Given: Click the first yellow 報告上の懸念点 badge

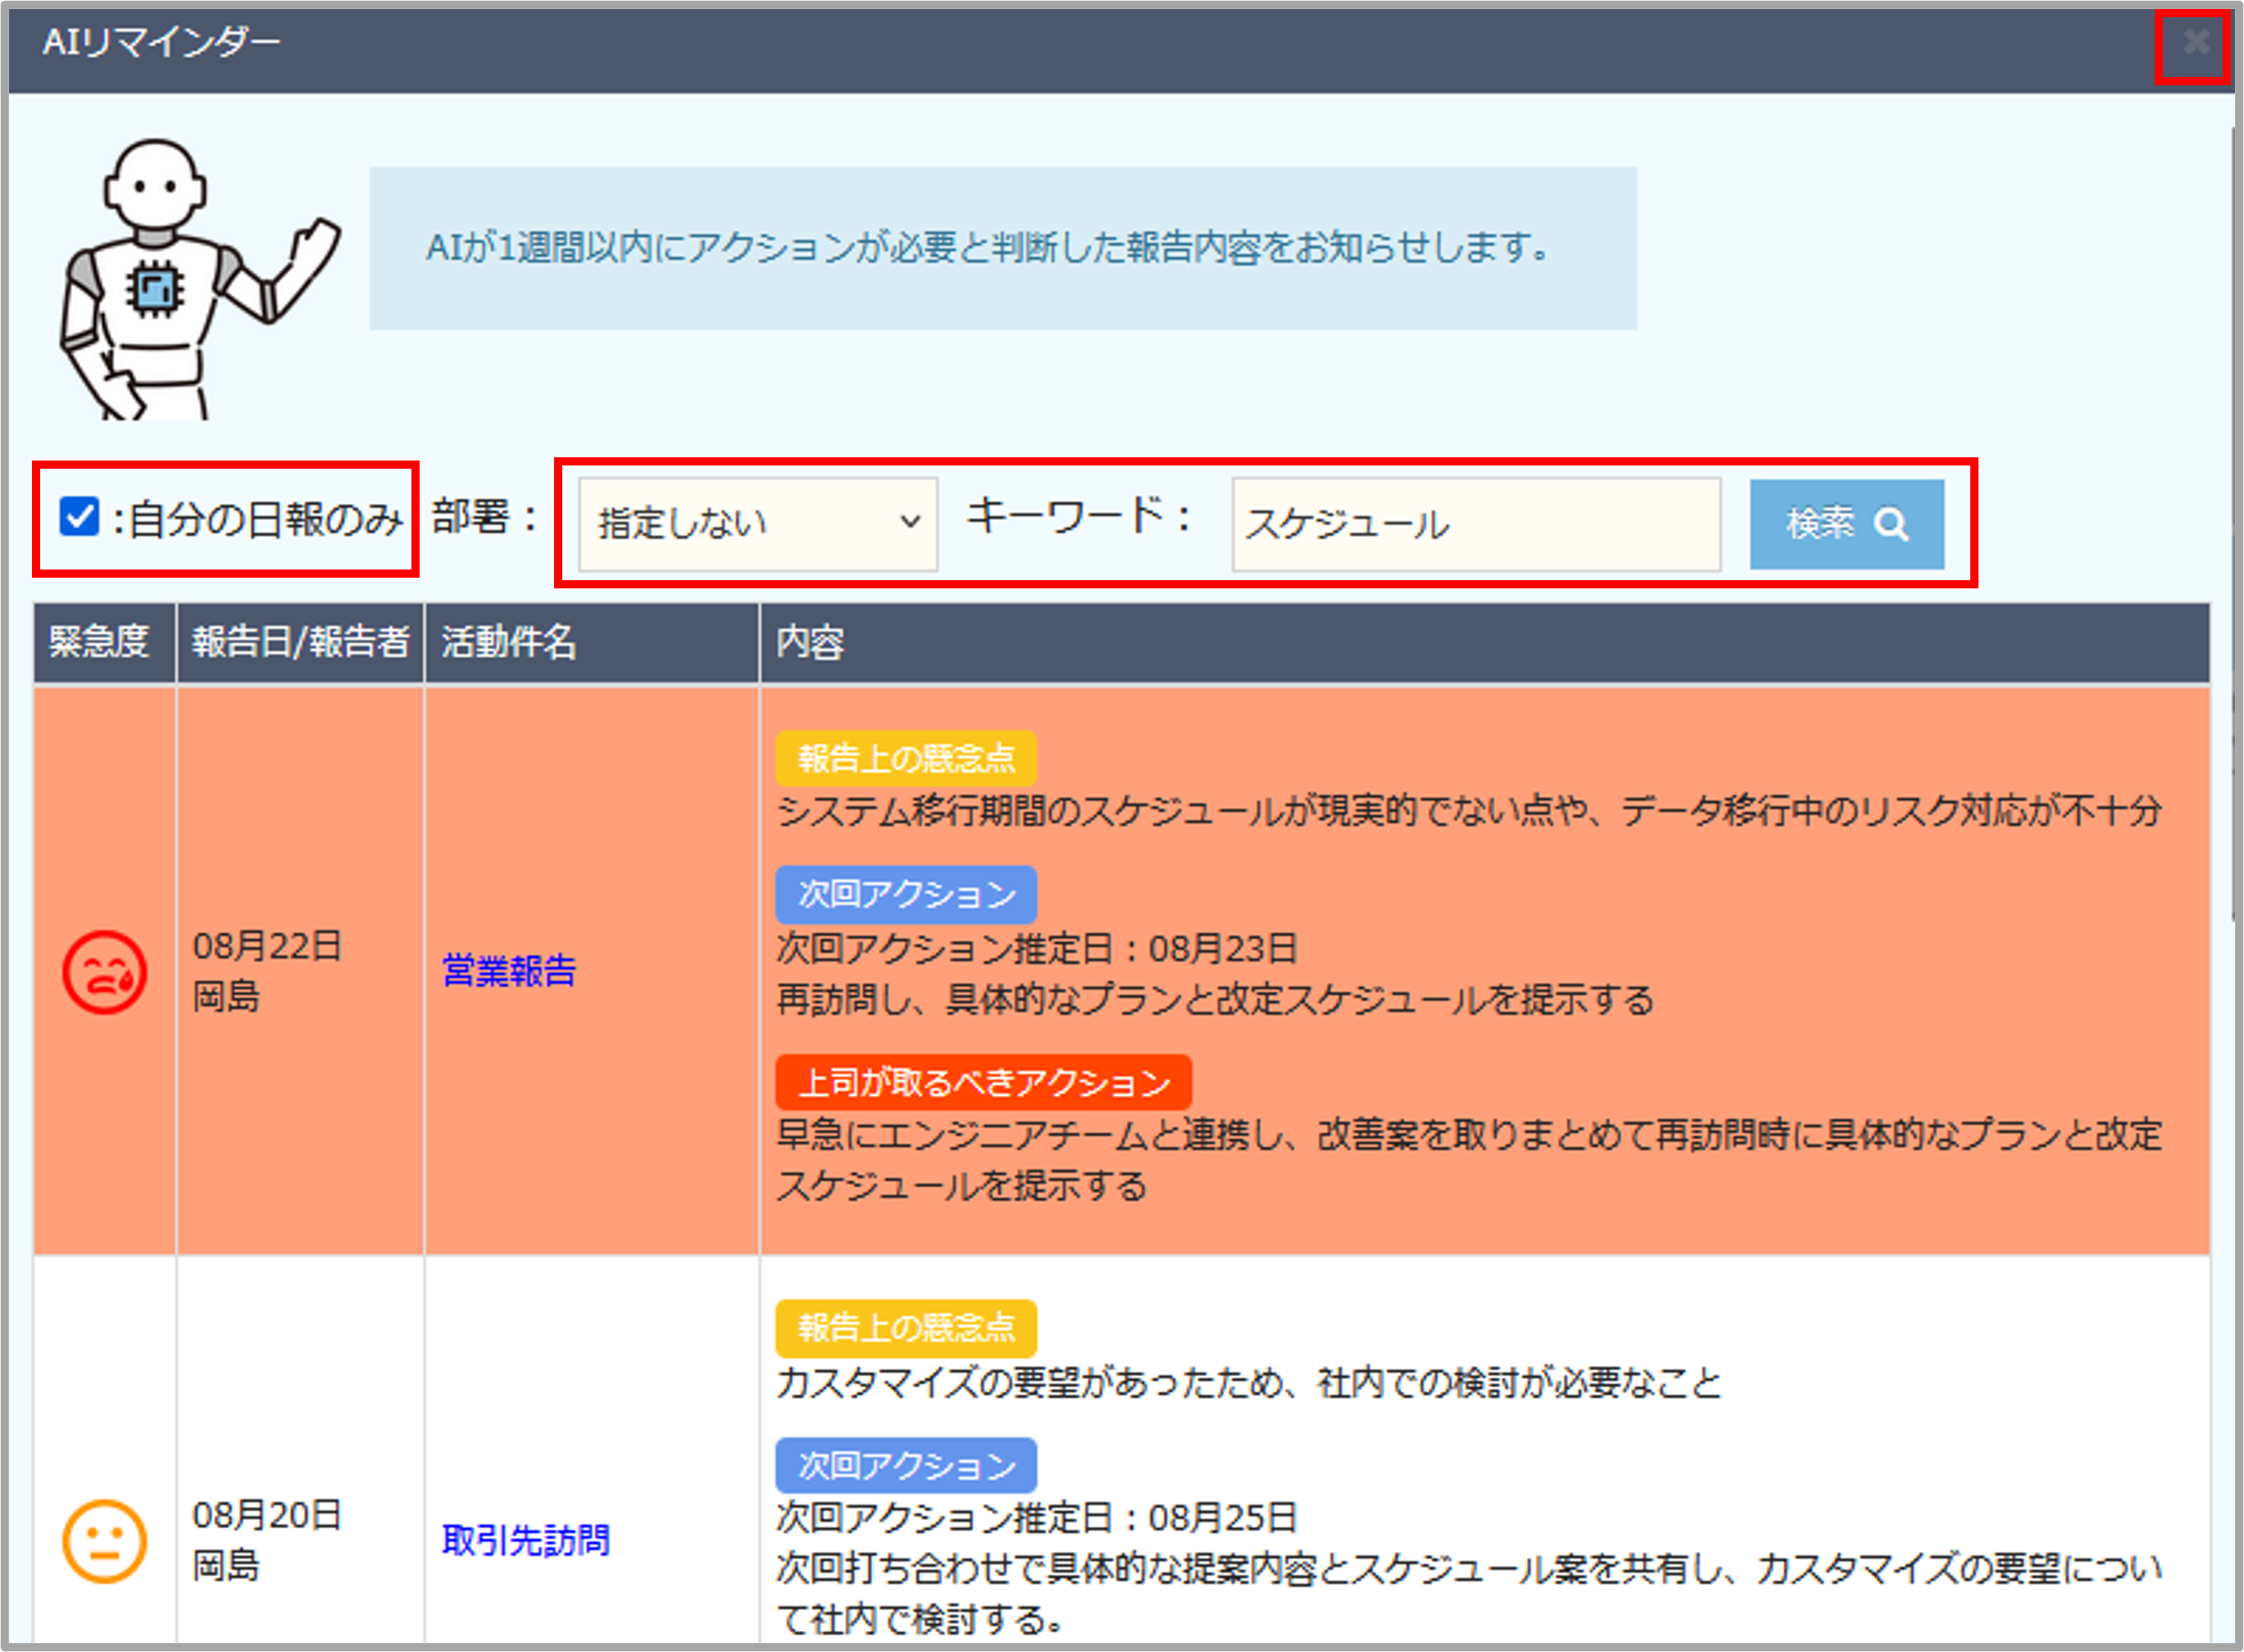Looking at the screenshot, I should click(x=906, y=759).
